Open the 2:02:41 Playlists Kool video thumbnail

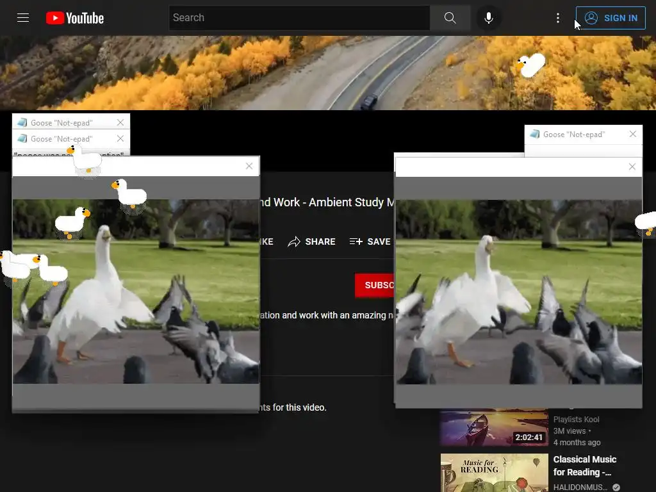(494, 427)
